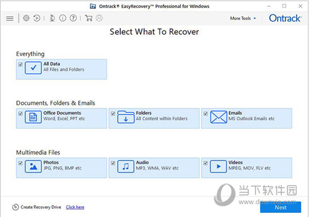Image resolution: width=309 pixels, height=217 pixels.
Task: Toggle the Audio checkbox
Action: pos(113,163)
